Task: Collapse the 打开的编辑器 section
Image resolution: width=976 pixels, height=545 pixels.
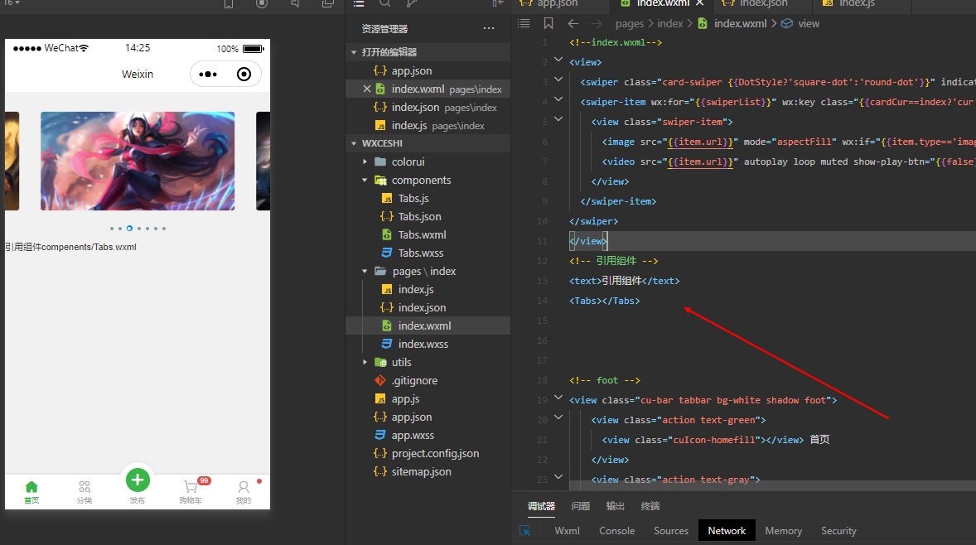Action: click(x=354, y=52)
